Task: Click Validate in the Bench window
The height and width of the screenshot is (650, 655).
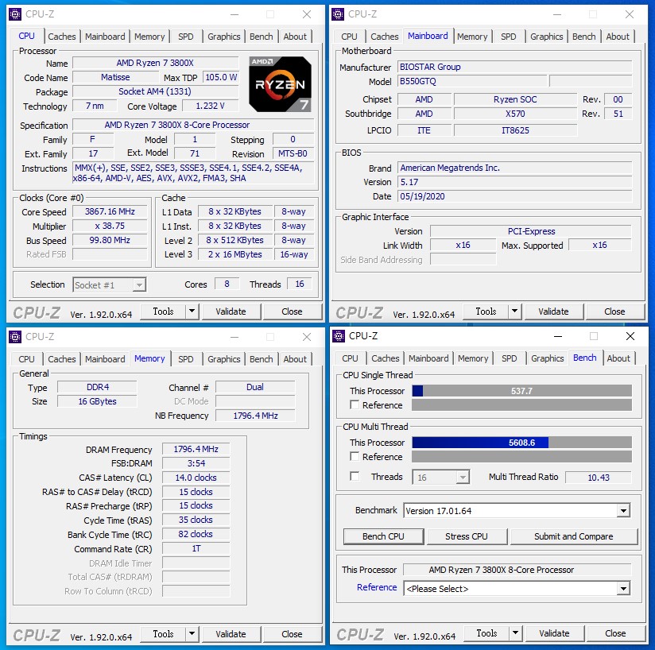Action: coord(554,633)
